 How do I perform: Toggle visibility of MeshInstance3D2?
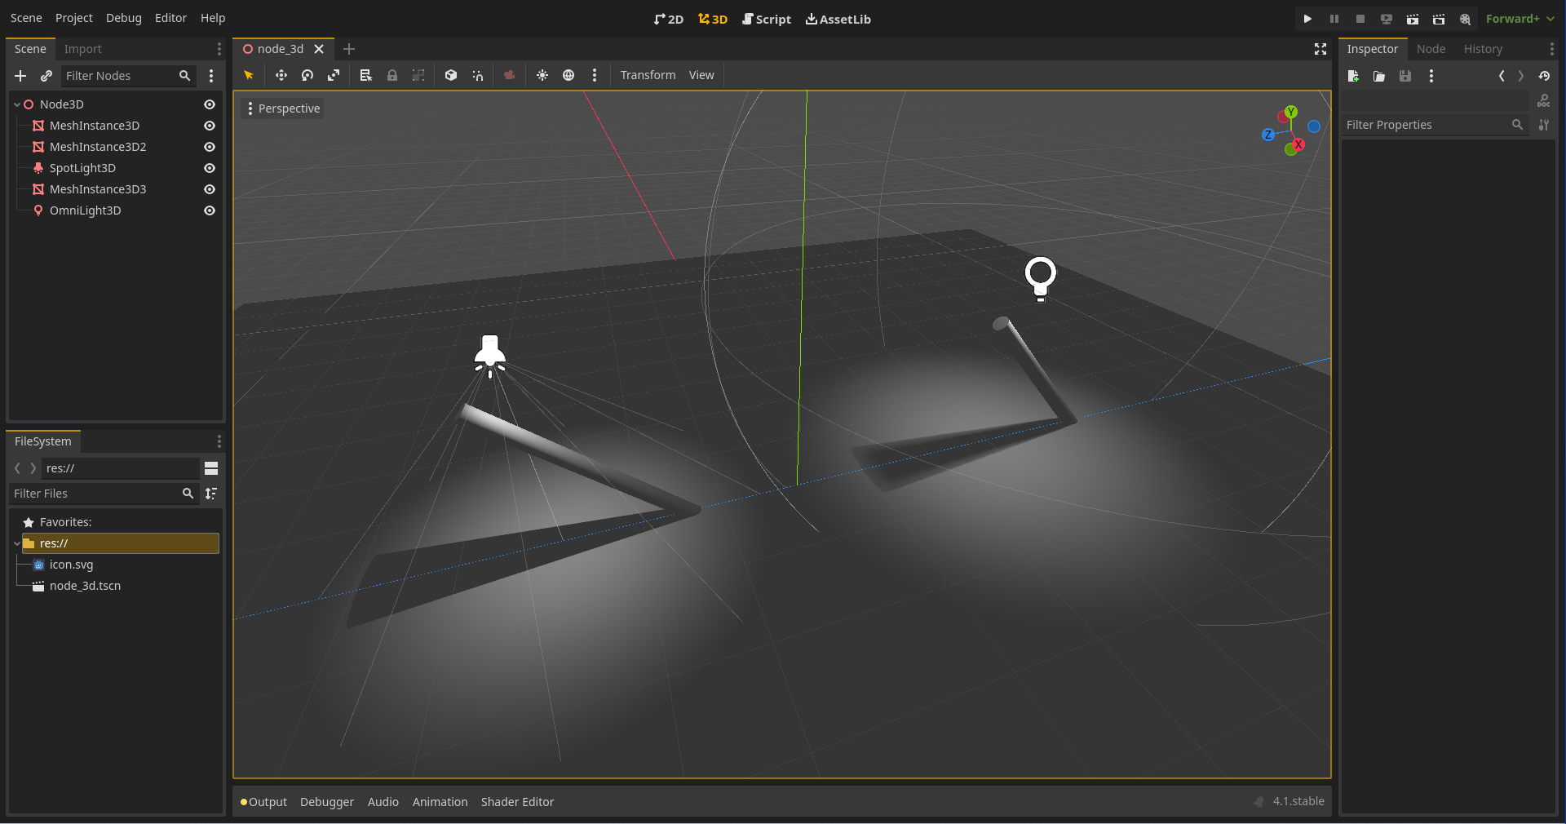pos(209,147)
